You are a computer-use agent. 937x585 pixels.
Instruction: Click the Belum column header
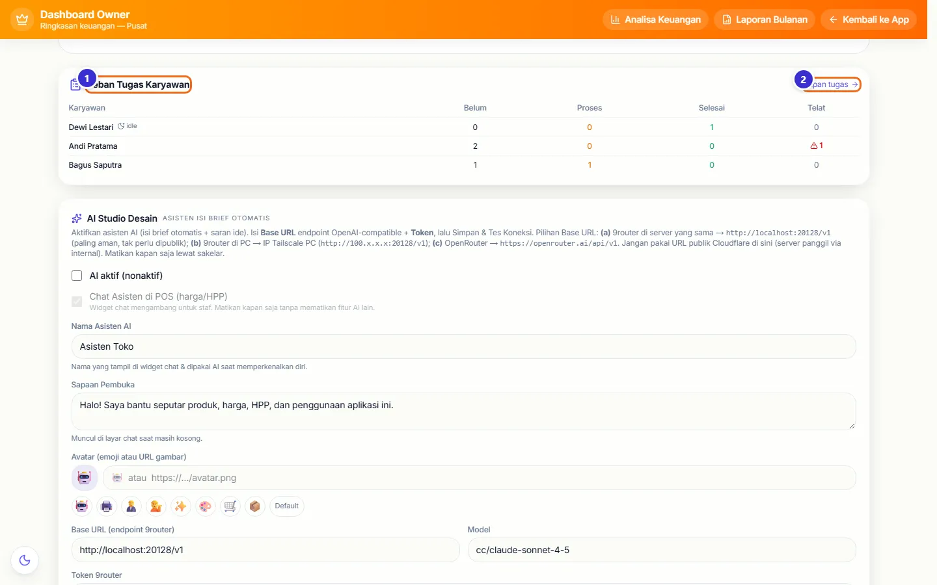[475, 108]
